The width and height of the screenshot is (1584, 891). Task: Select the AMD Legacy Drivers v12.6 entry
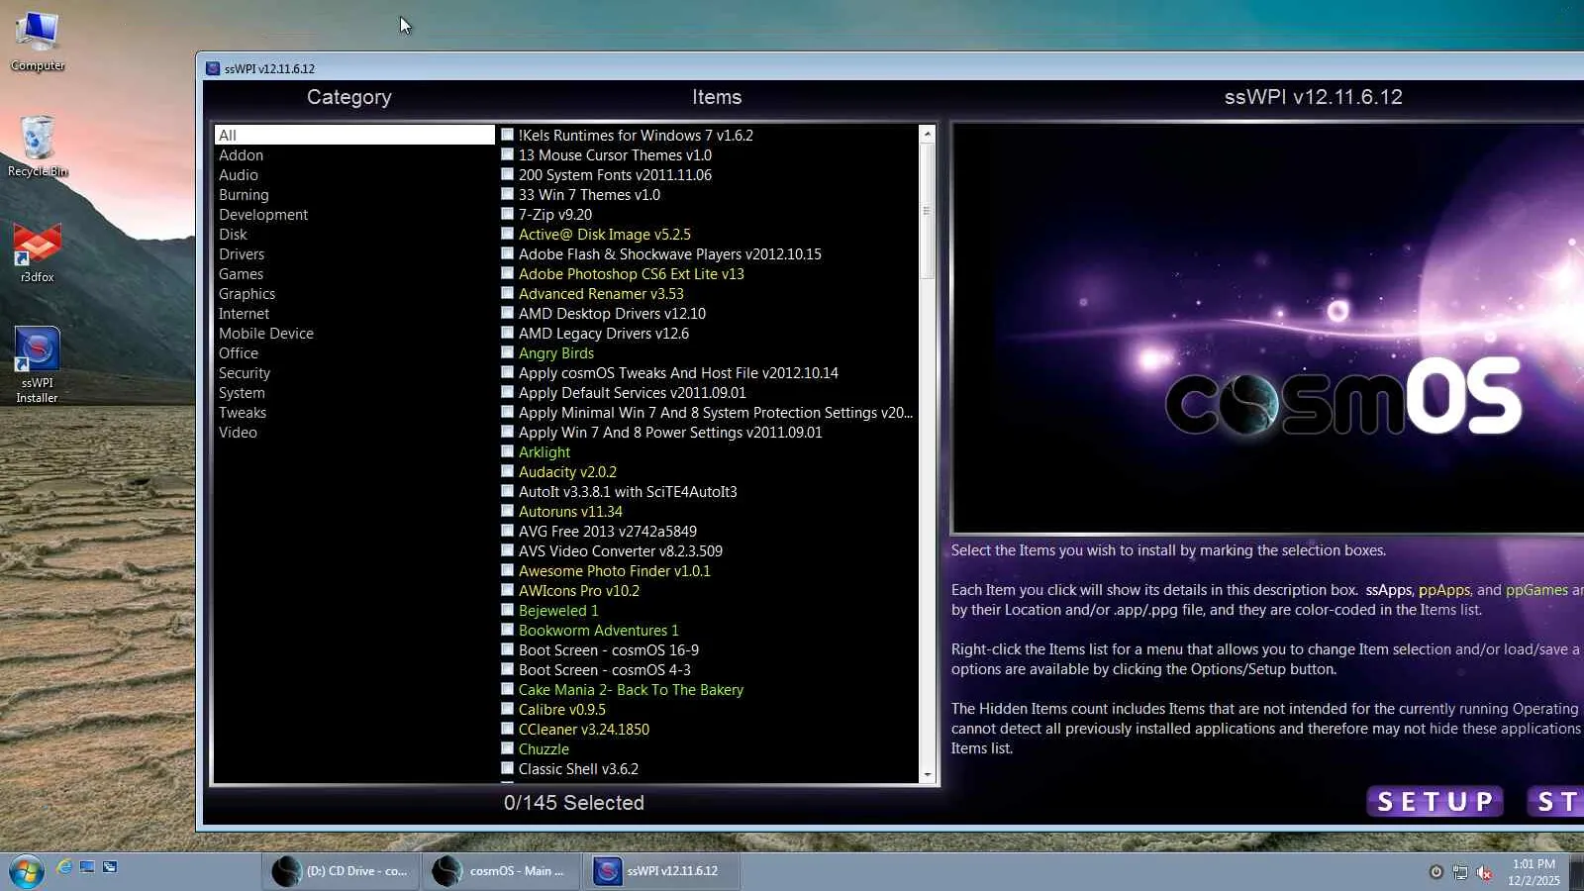603,333
